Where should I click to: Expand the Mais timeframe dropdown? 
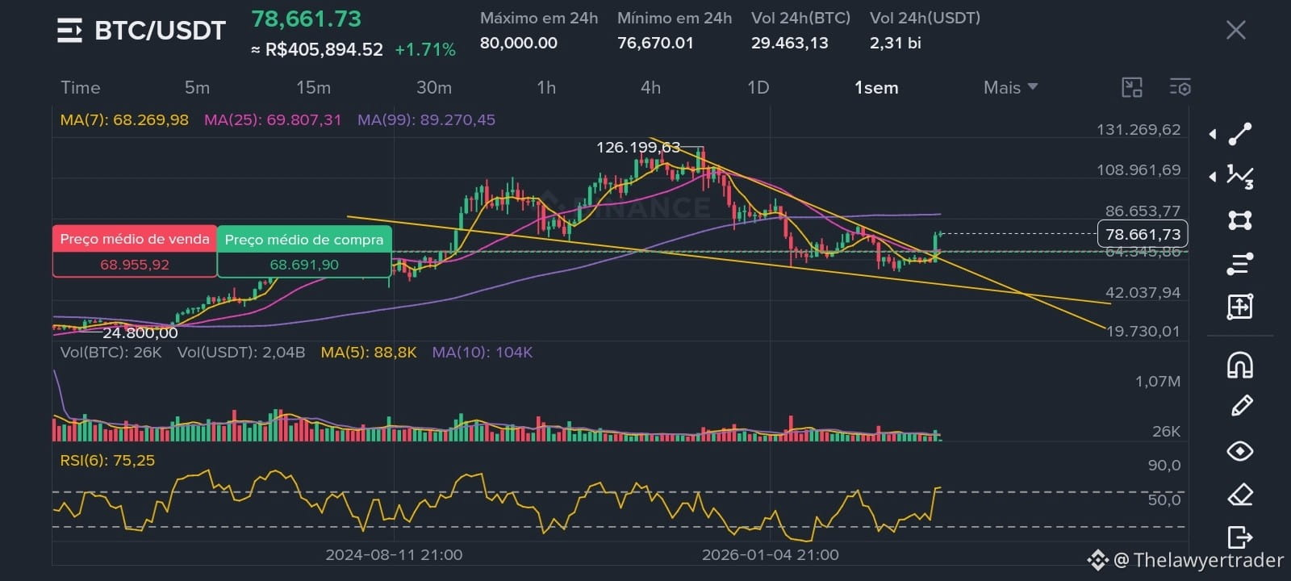pos(1010,87)
